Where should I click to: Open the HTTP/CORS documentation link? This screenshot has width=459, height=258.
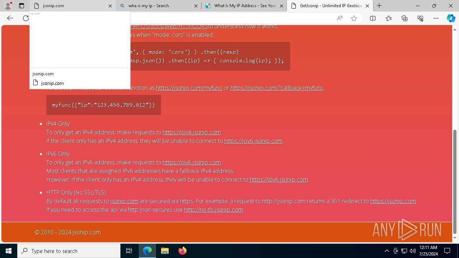169,27
